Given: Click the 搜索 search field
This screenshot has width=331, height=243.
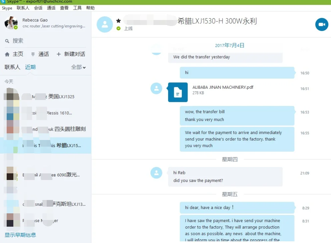Looking at the screenshot, I should coord(45,41).
